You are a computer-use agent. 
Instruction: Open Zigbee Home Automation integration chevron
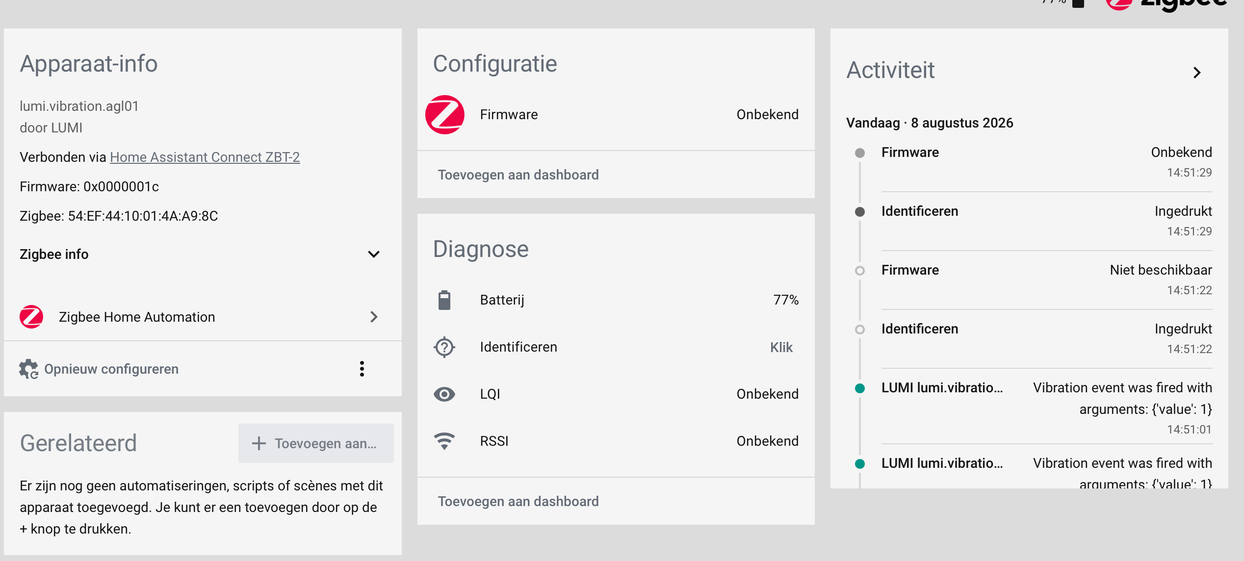[374, 317]
